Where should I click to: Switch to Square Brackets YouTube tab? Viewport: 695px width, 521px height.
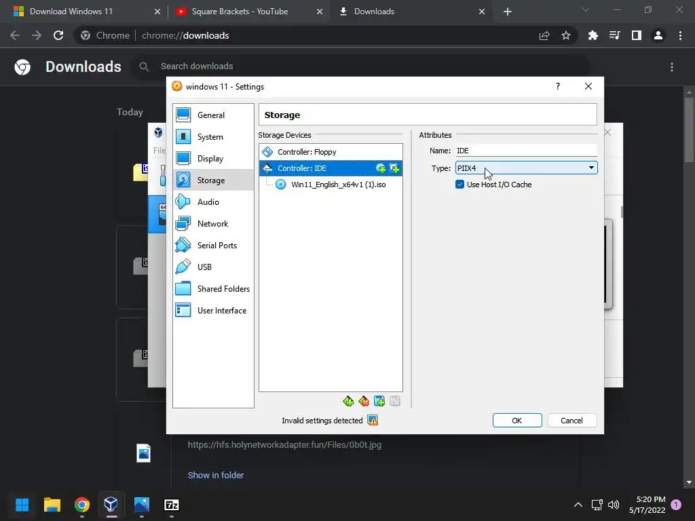tap(248, 12)
